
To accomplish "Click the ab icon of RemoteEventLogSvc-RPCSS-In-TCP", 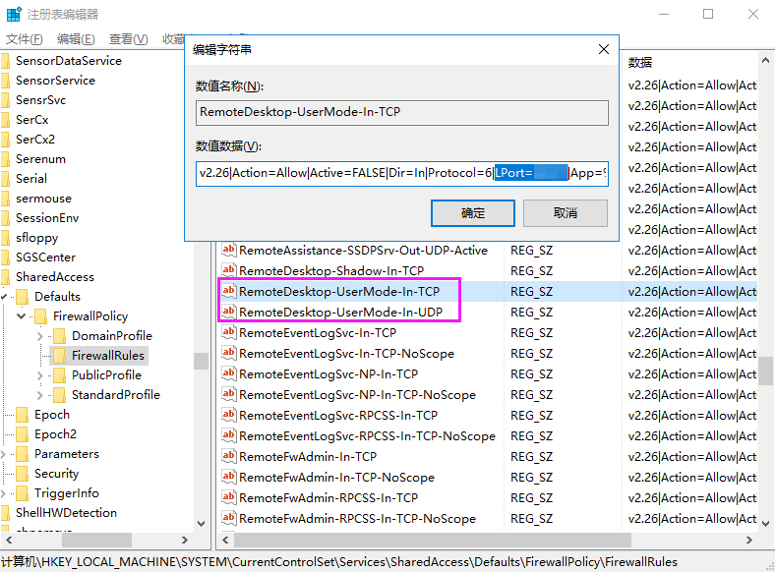I will click(x=228, y=415).
